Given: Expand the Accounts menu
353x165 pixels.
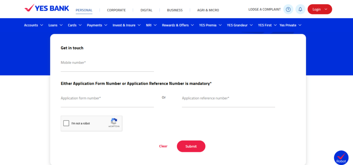Looking at the screenshot, I should tap(33, 25).
